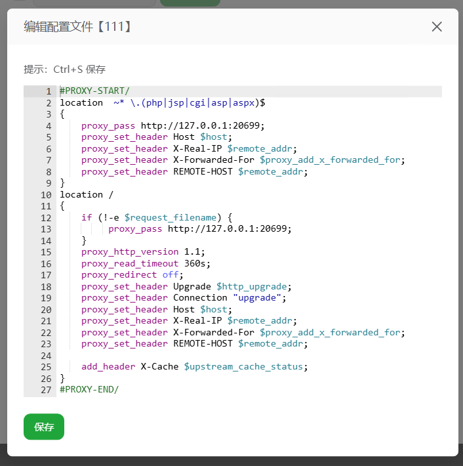463x466 pixels.
Task: Click the green 保存 button
Action: pyautogui.click(x=44, y=427)
